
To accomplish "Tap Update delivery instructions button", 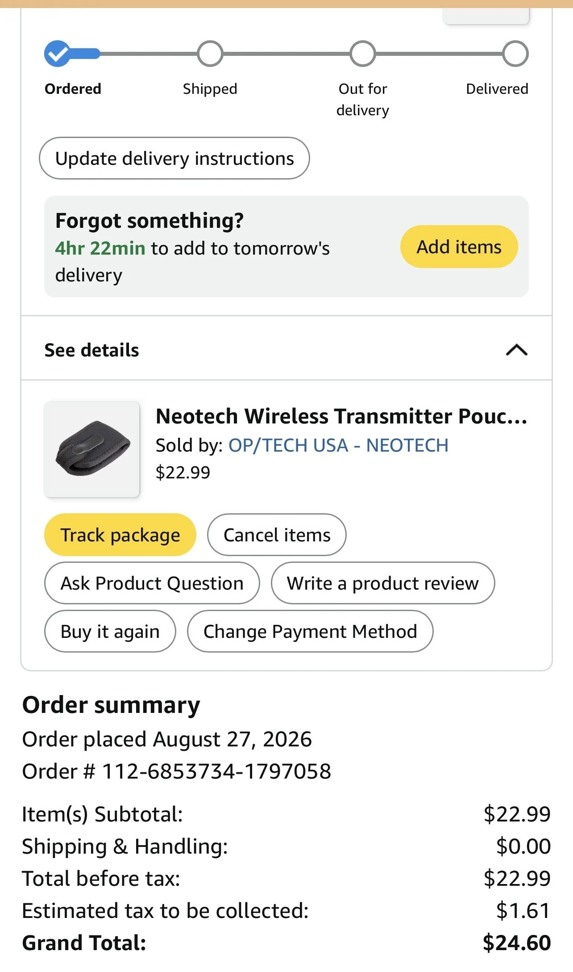I will [x=174, y=158].
